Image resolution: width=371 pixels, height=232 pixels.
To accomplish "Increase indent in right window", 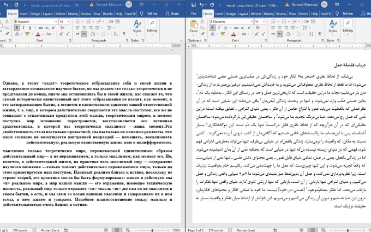I will (313, 21).
